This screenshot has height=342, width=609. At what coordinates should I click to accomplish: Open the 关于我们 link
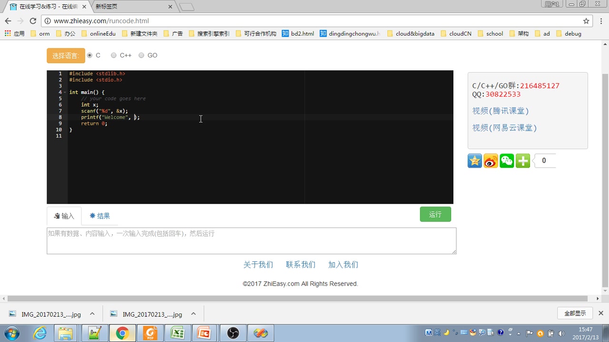coord(258,265)
